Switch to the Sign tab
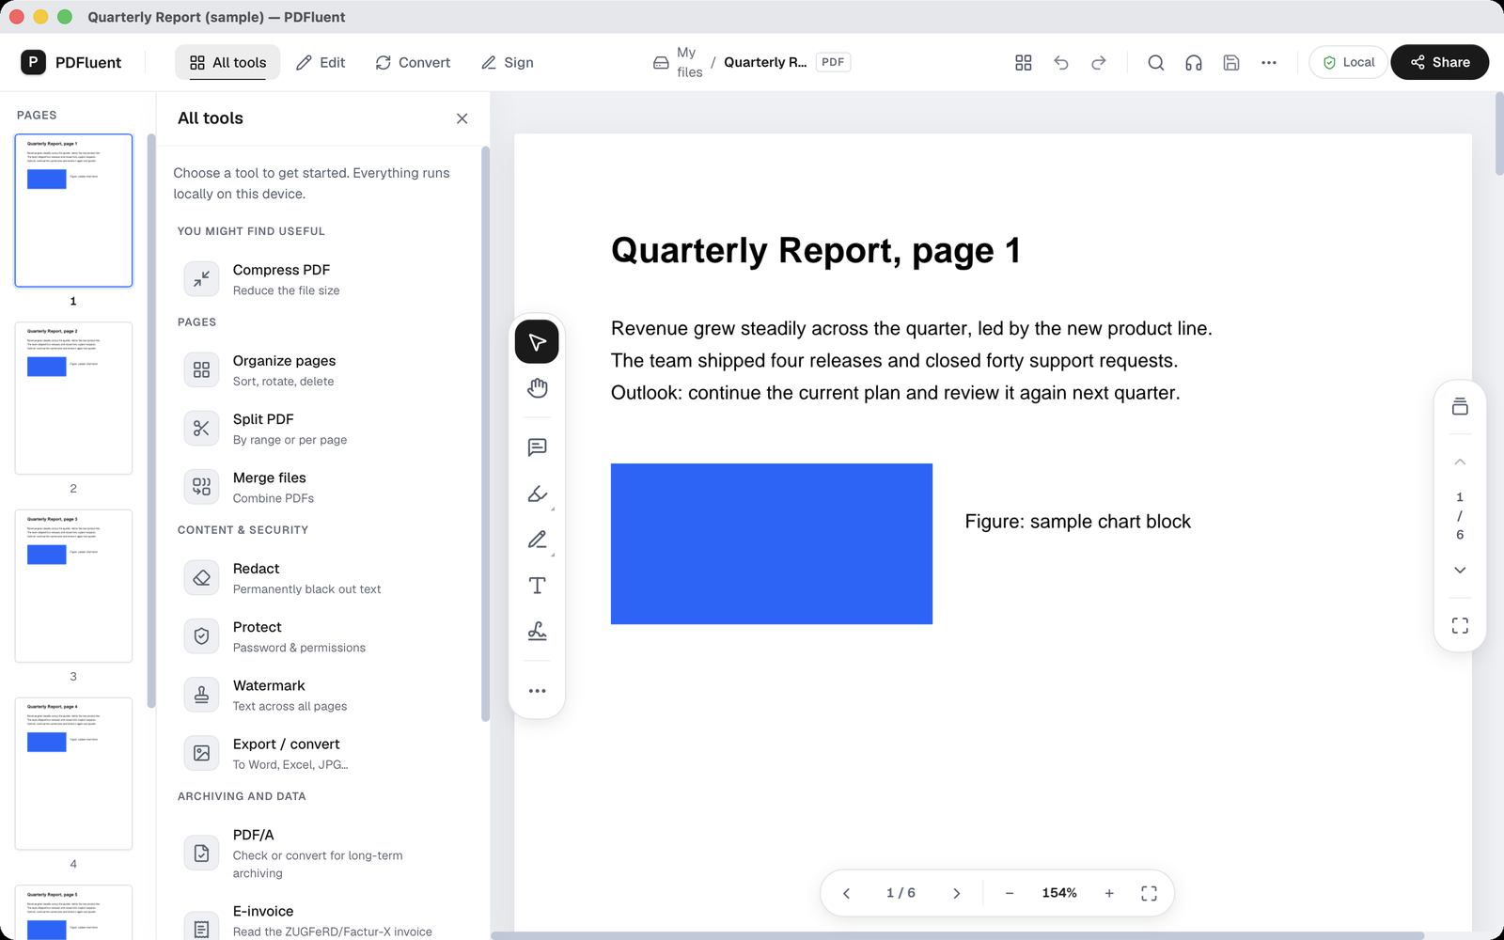Viewport: 1504px width, 940px height. 508,62
